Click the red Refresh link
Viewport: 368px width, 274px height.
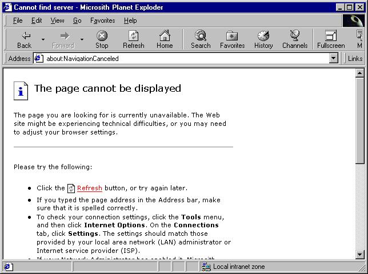[89, 188]
